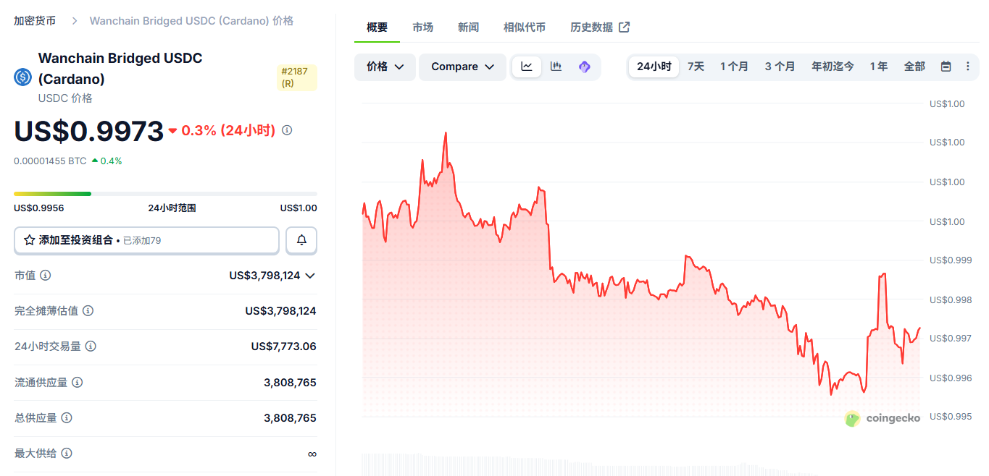Click the 添加至投资组合 button
Image resolution: width=989 pixels, height=476 pixels.
146,240
